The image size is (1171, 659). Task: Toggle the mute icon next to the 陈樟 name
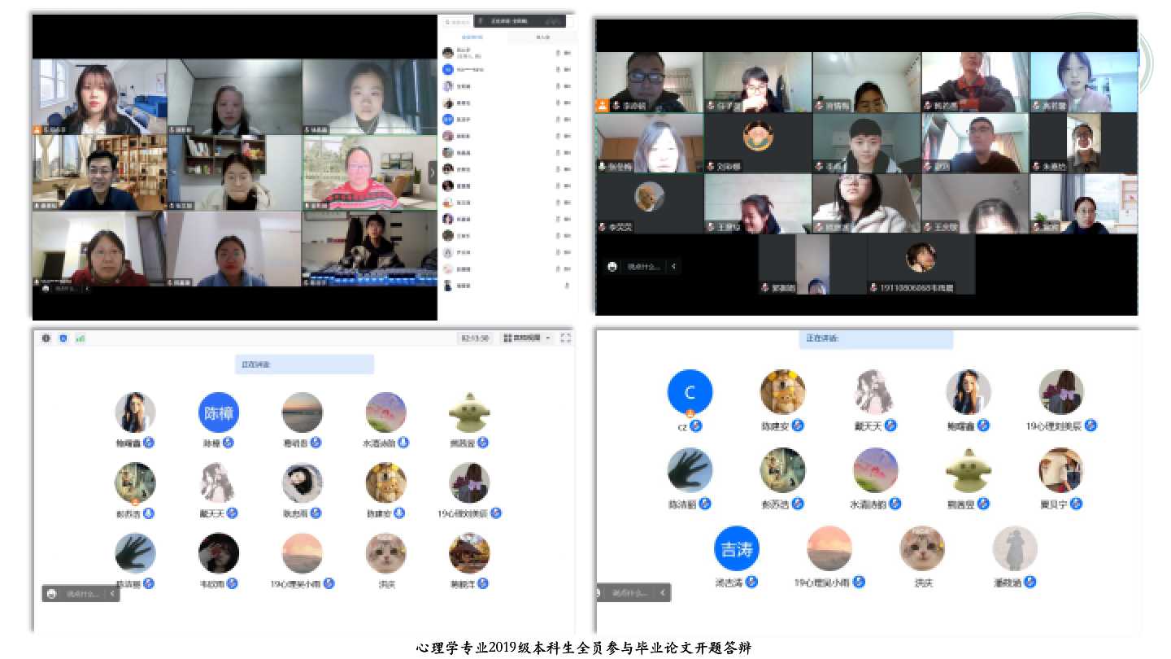229,443
